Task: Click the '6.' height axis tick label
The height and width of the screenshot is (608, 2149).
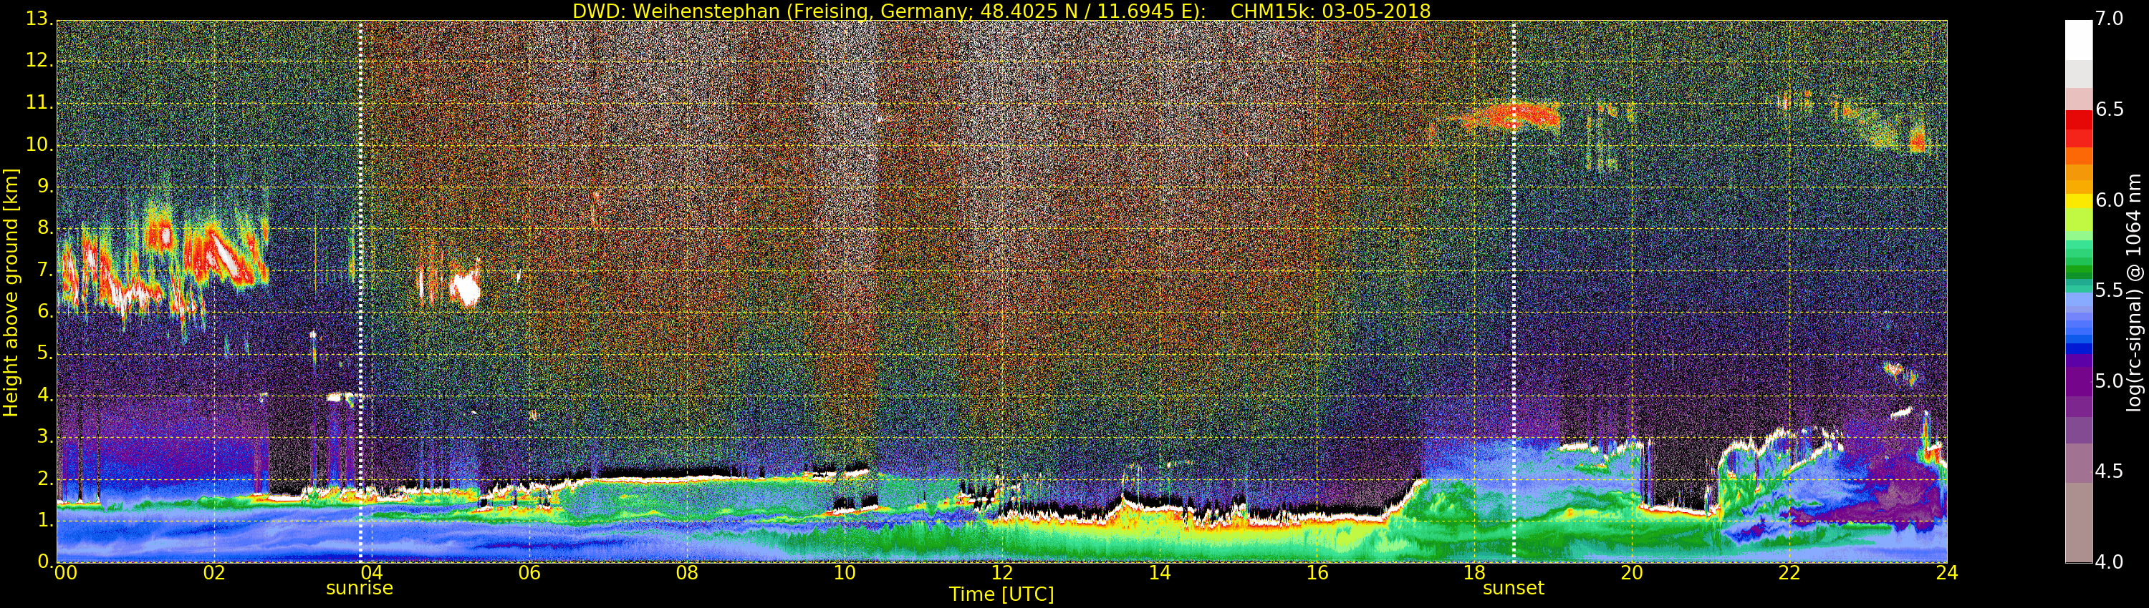Action: click(45, 311)
